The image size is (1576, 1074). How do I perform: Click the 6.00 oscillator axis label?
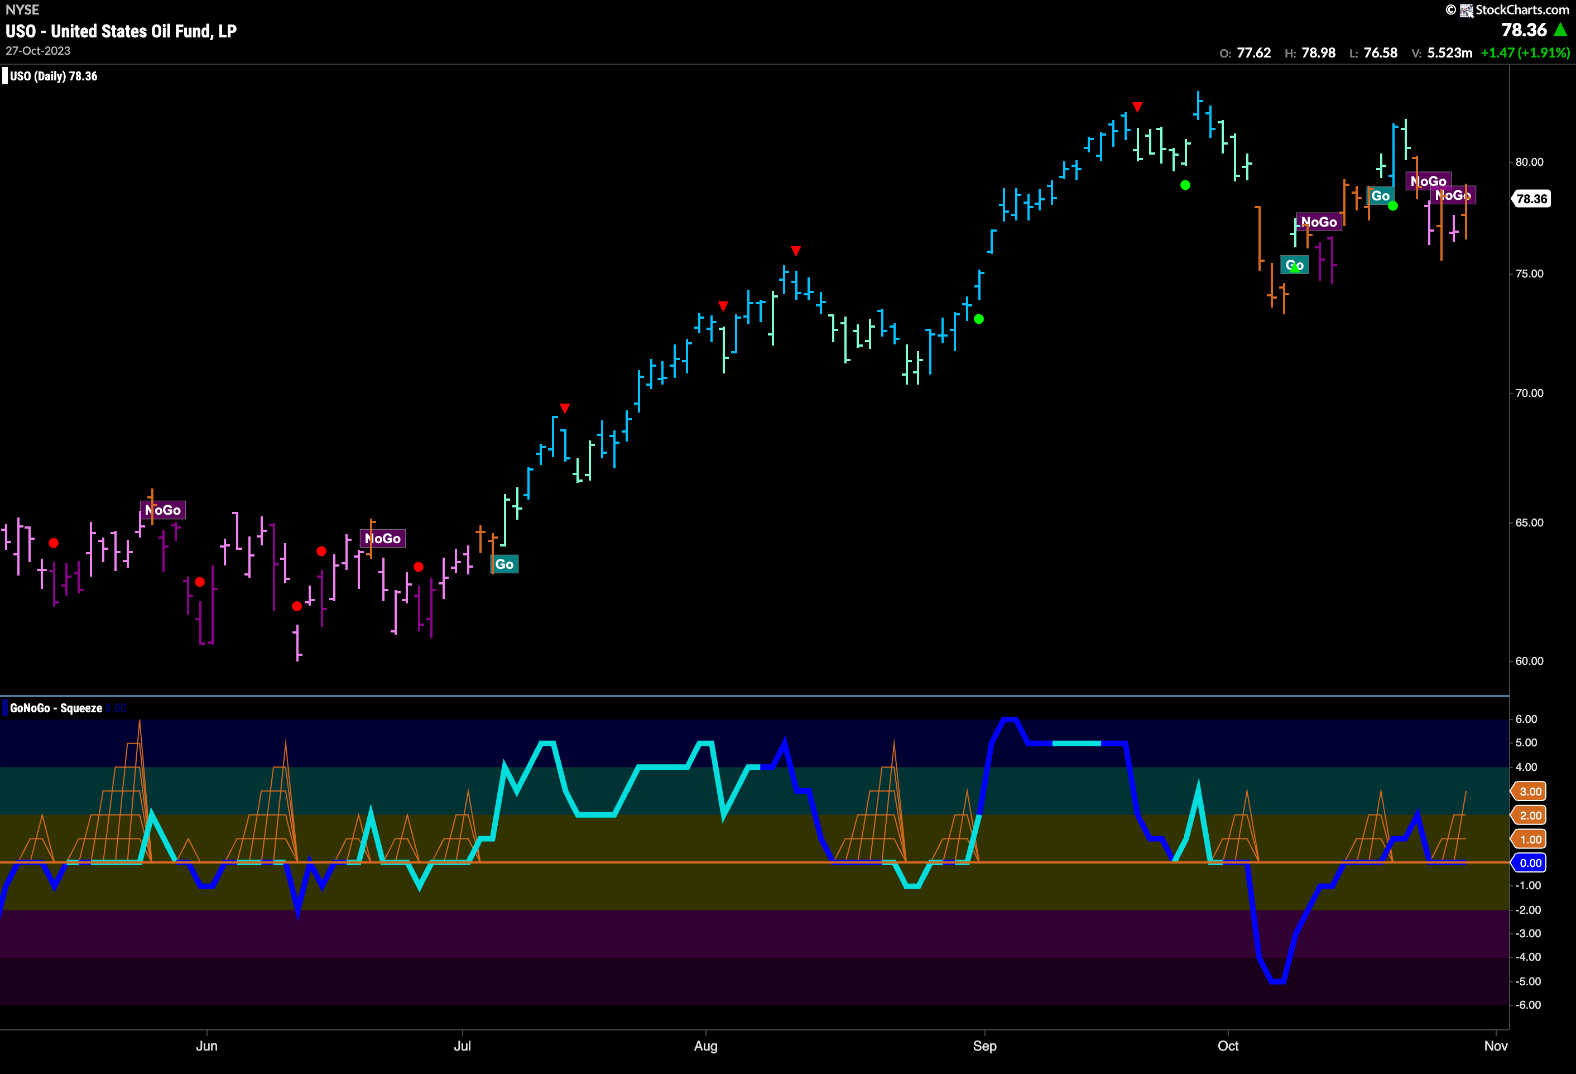[1526, 719]
